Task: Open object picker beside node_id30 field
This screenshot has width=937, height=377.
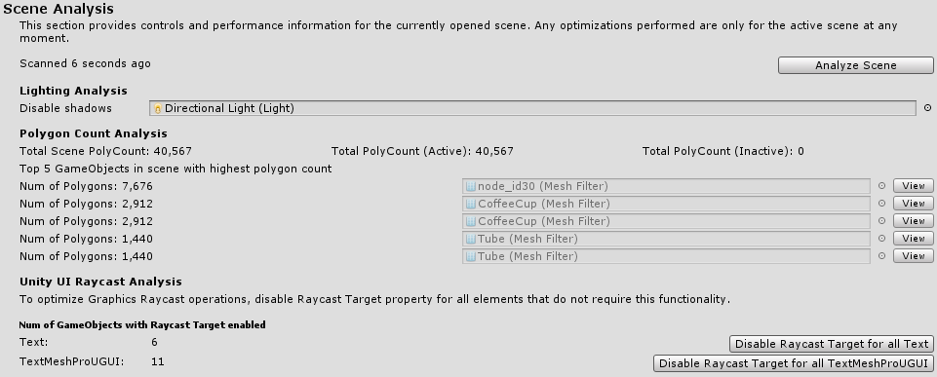Action: [x=881, y=186]
